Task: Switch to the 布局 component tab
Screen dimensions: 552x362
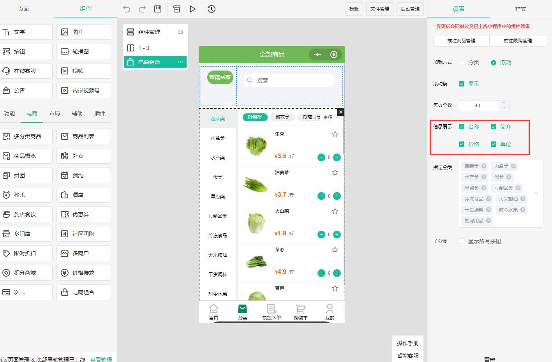Action: (x=55, y=113)
